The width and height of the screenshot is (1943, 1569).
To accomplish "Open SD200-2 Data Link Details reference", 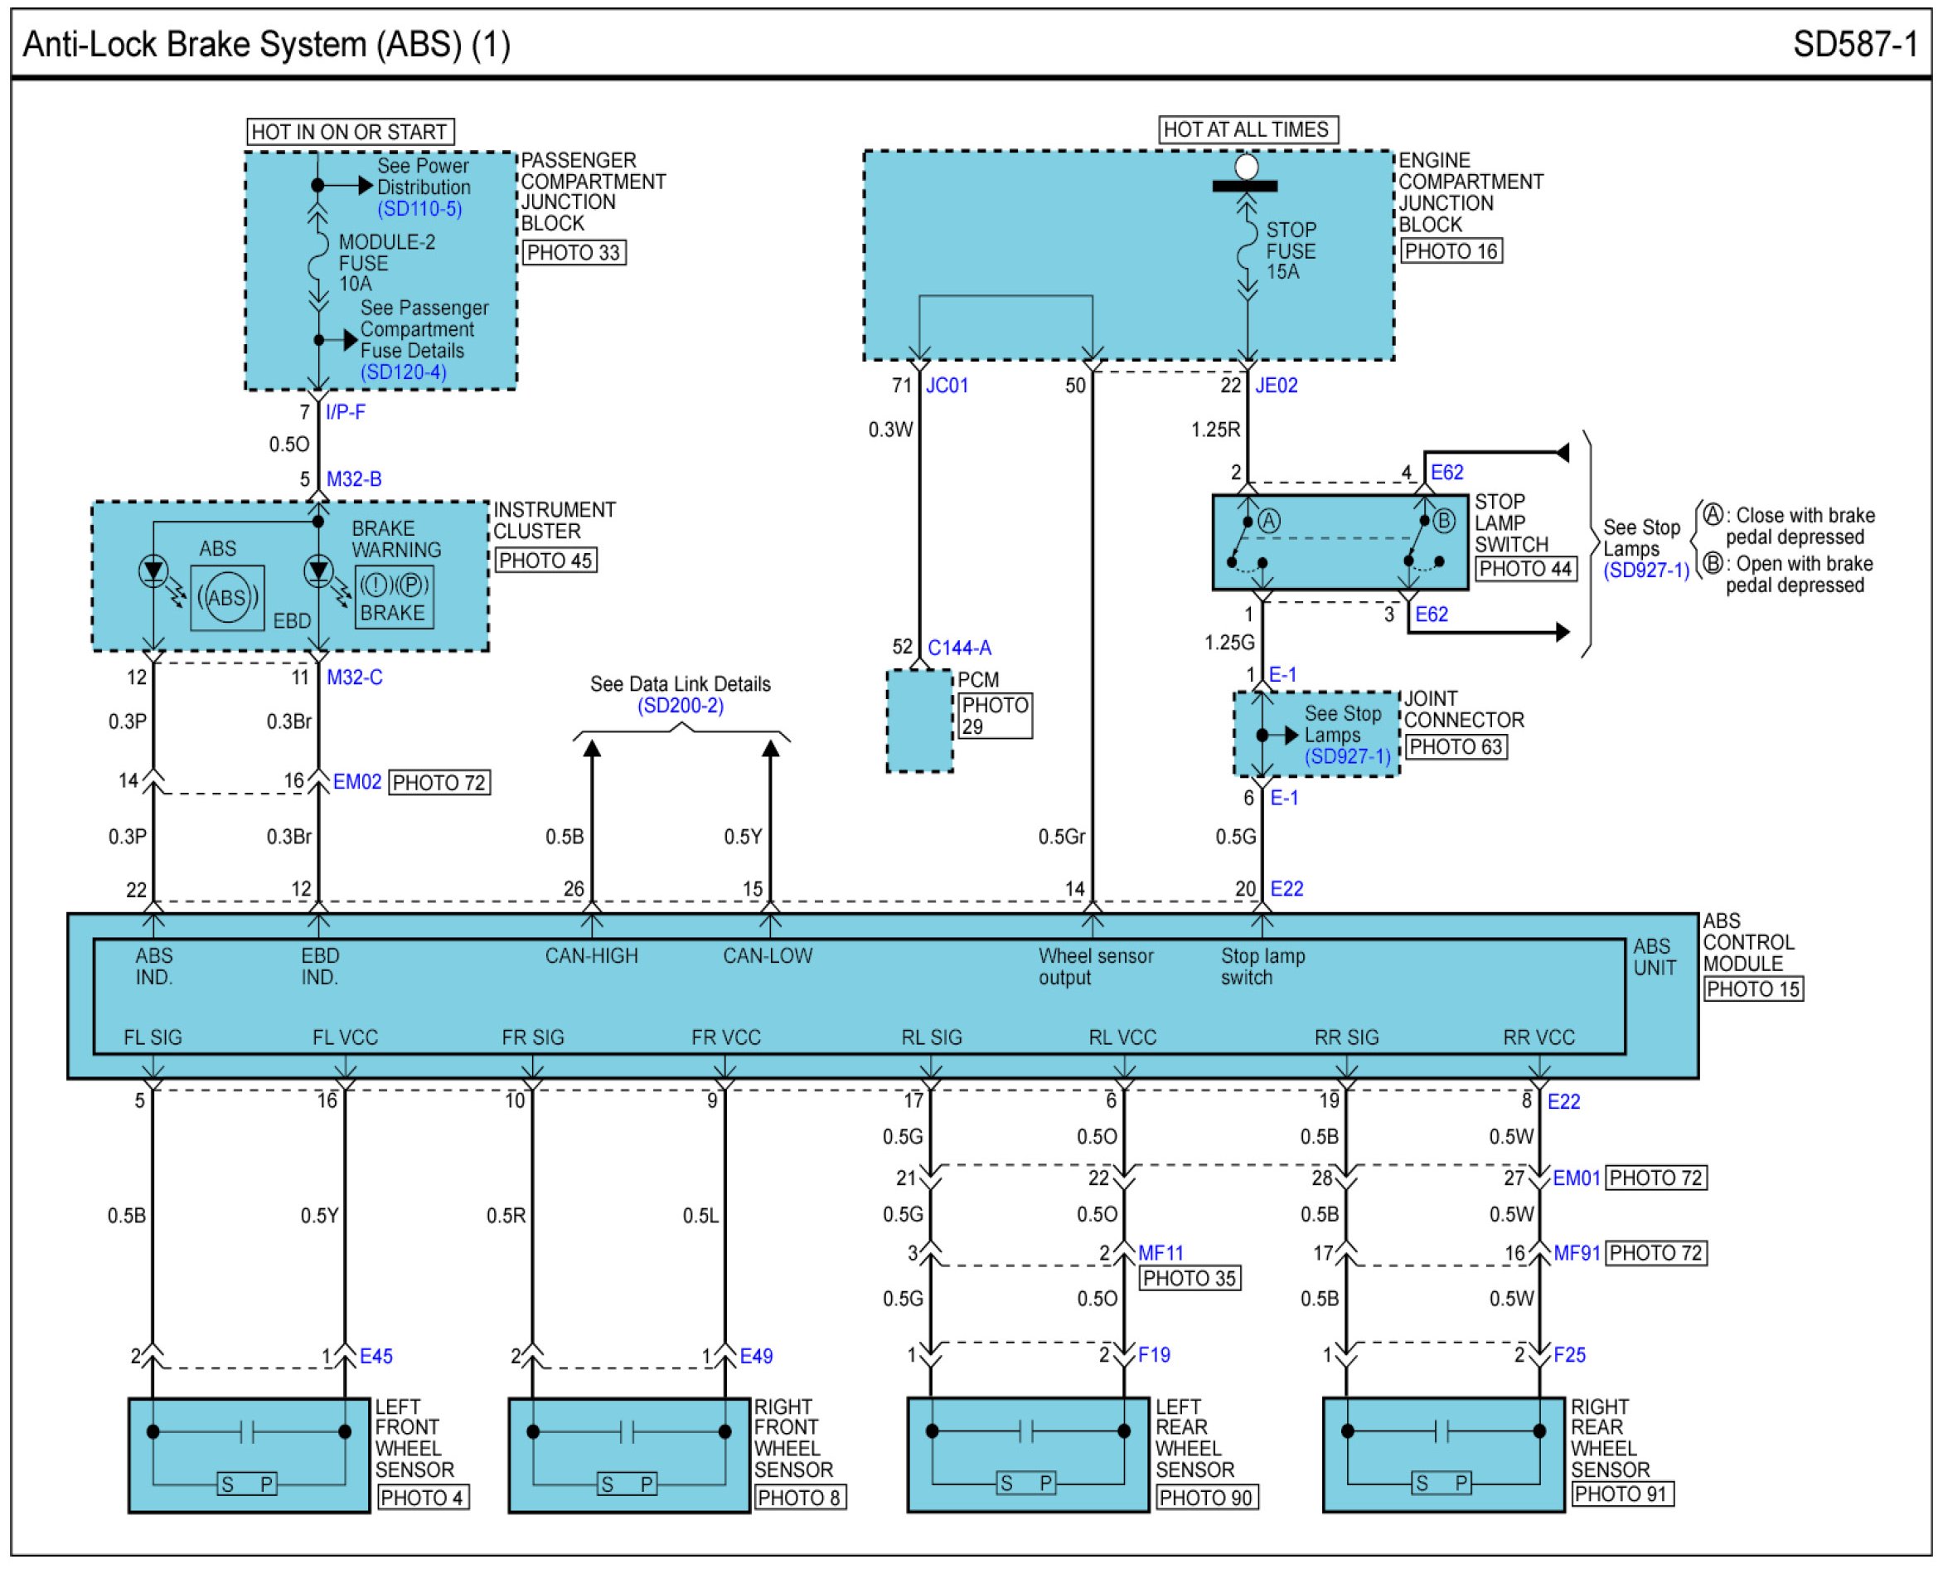I will 681,706.
